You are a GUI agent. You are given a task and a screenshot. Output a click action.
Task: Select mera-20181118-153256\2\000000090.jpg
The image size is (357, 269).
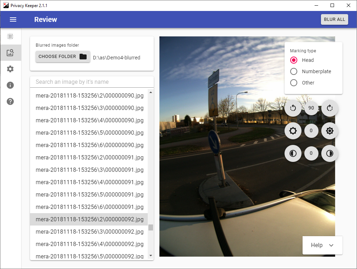tap(89, 96)
